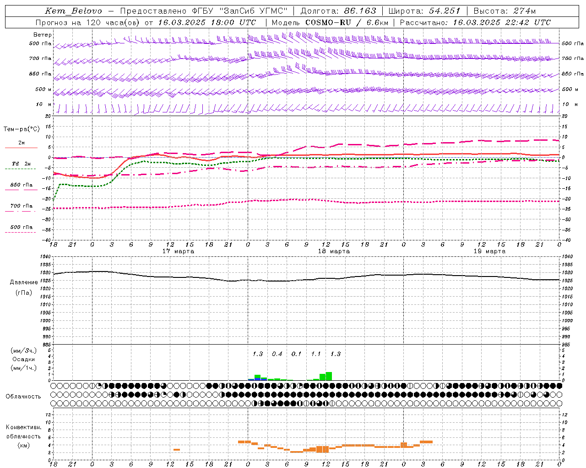
Task: Click the Тем-ра(°C) temperature axis title
Action: click(22, 129)
